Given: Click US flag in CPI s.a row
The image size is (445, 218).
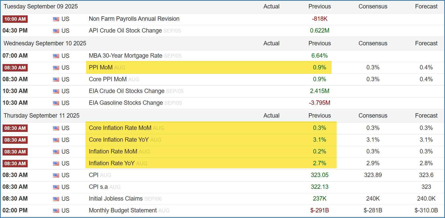Looking at the screenshot, I should 56,187.
